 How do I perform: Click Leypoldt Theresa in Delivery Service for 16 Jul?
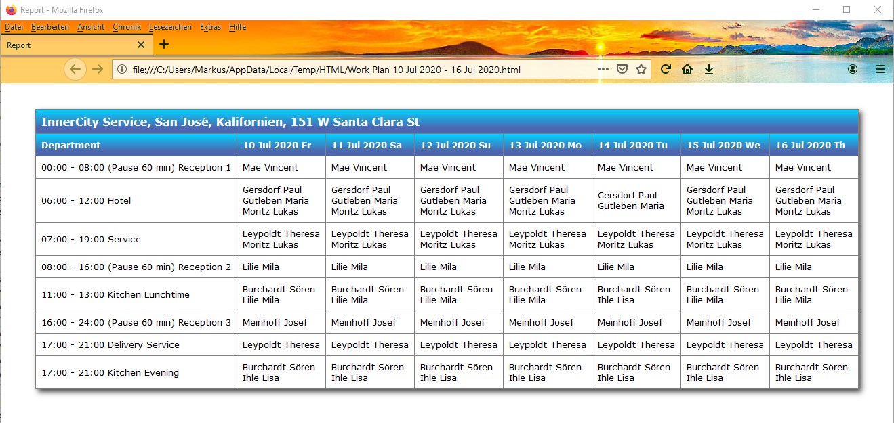point(814,344)
